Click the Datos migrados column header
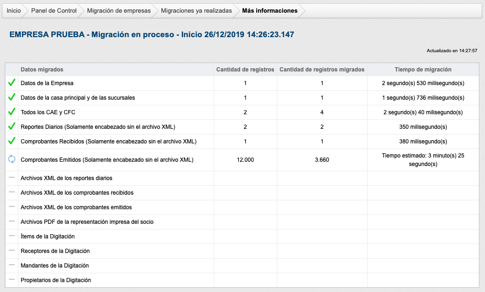The image size is (485, 292). tap(42, 70)
